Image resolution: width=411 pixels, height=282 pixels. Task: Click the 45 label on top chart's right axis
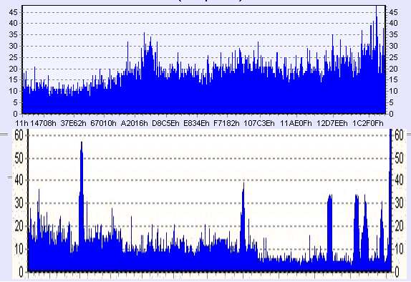(393, 12)
